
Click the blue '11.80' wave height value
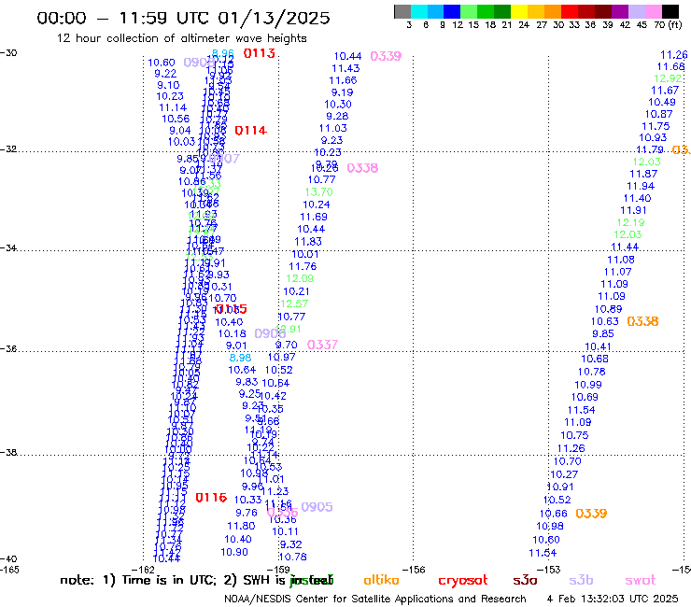(x=241, y=526)
